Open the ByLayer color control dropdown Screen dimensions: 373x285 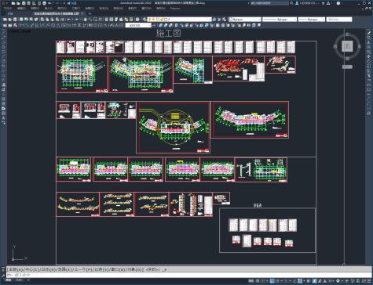coord(245,20)
